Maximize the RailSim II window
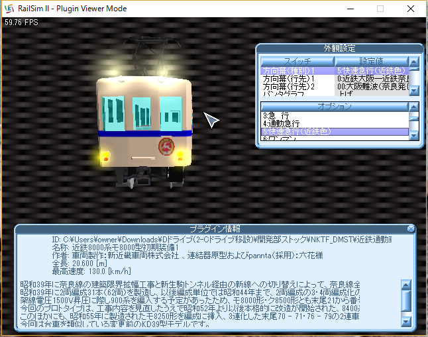The image size is (428, 337). [380, 9]
